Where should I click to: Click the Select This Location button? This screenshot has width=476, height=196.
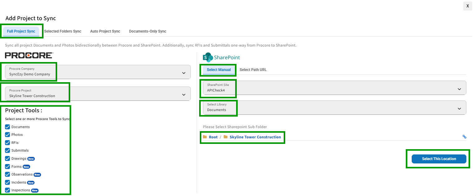pyautogui.click(x=439, y=159)
